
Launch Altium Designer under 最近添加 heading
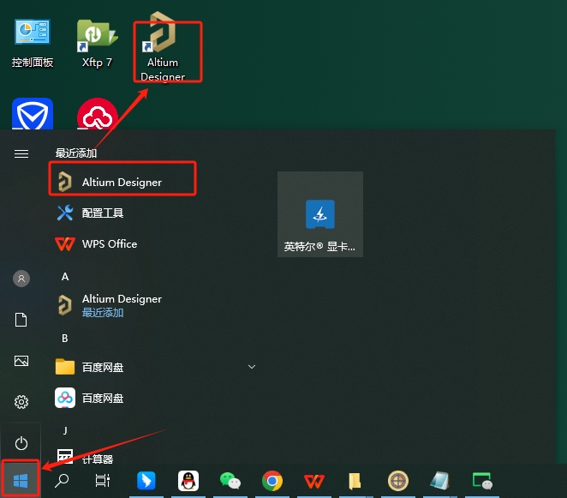[122, 182]
